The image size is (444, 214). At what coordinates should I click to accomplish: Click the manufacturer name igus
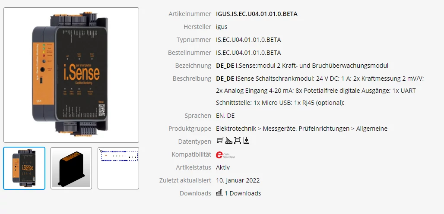pos(222,27)
